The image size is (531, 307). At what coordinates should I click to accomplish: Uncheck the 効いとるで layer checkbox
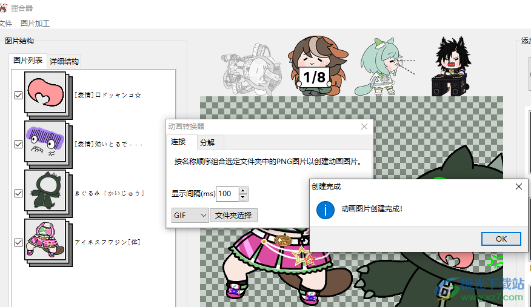19,144
